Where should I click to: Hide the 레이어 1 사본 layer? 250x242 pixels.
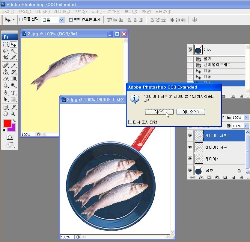point(189,147)
